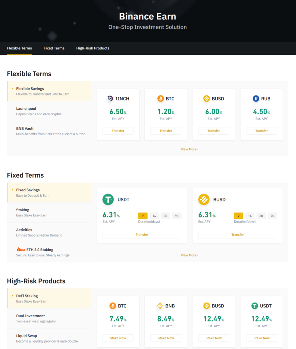Viewport: 296px width, 349px height.
Task: Open the ETH 2.0 Staking menu item
Action: [x=49, y=252]
